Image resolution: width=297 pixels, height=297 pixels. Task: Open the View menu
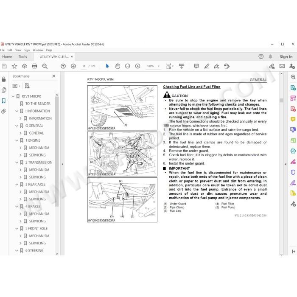[18, 50]
